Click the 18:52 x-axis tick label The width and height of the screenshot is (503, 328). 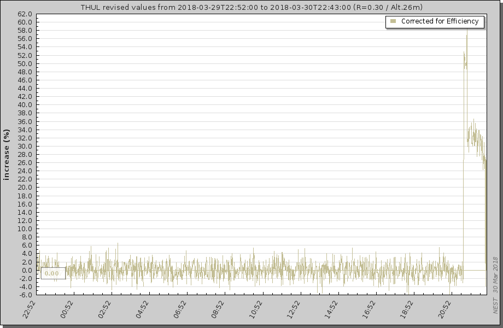point(407,309)
